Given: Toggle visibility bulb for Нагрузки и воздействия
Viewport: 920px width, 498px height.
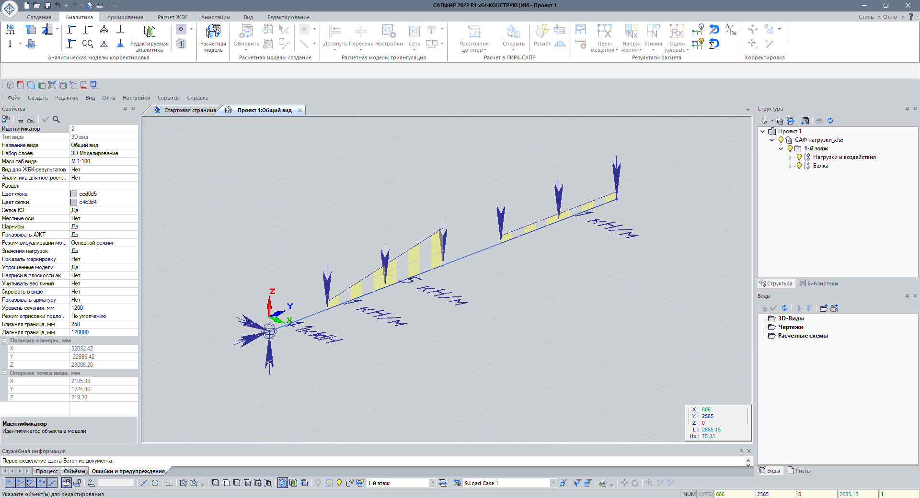Looking at the screenshot, I should click(799, 157).
